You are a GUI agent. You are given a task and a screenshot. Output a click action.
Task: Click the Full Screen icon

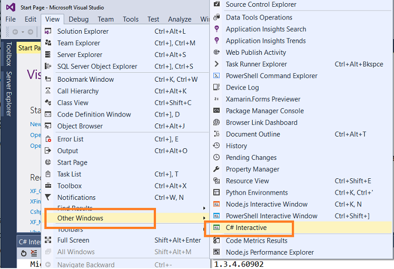48,240
